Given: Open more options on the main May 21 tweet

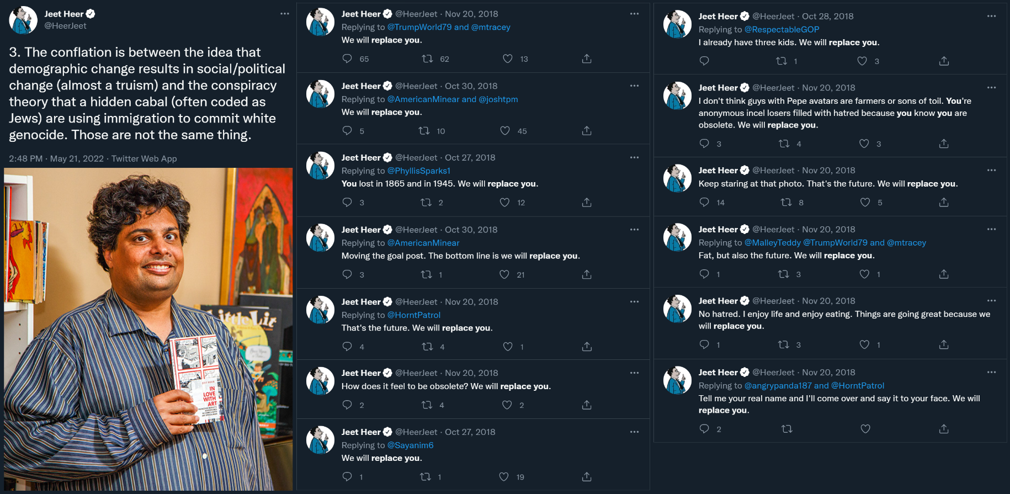Looking at the screenshot, I should [x=285, y=14].
